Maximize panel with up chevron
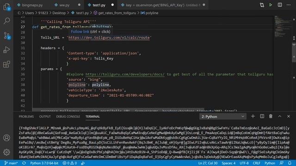Image resolution: width=296 pixels, height=166 pixels. pyautogui.click(x=279, y=116)
